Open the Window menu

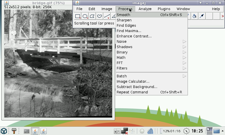tap(183, 9)
